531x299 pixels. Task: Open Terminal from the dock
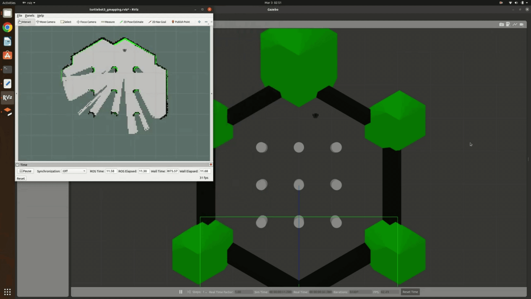click(x=7, y=69)
